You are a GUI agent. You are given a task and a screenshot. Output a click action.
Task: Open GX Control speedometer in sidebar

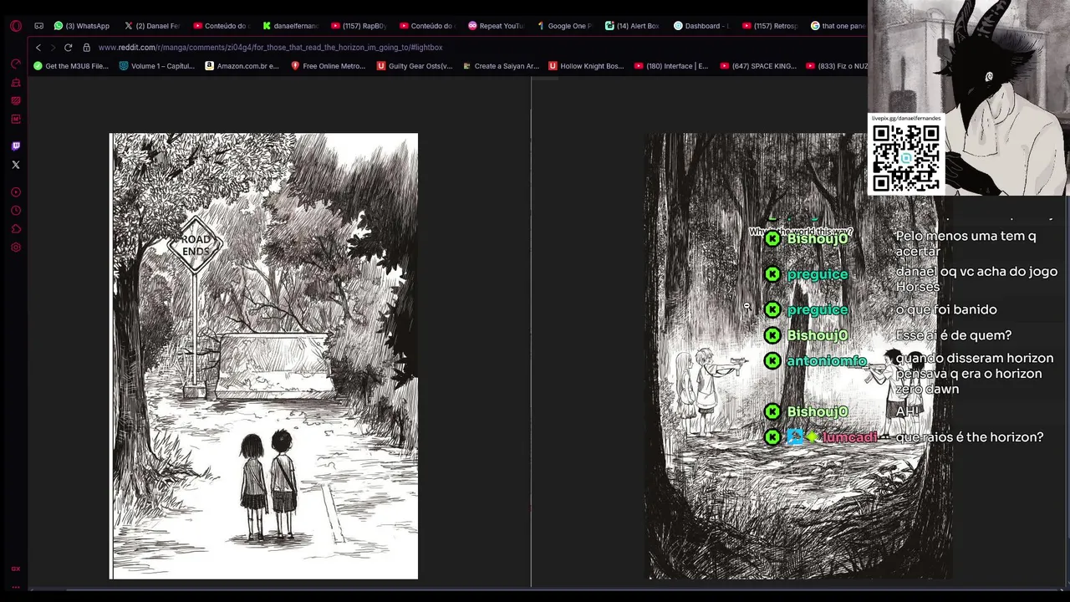pyautogui.click(x=15, y=64)
